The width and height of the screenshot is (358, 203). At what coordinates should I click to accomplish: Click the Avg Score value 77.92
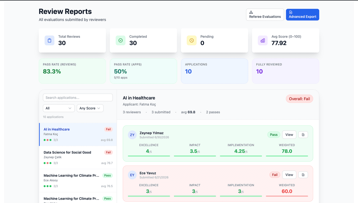click(279, 43)
